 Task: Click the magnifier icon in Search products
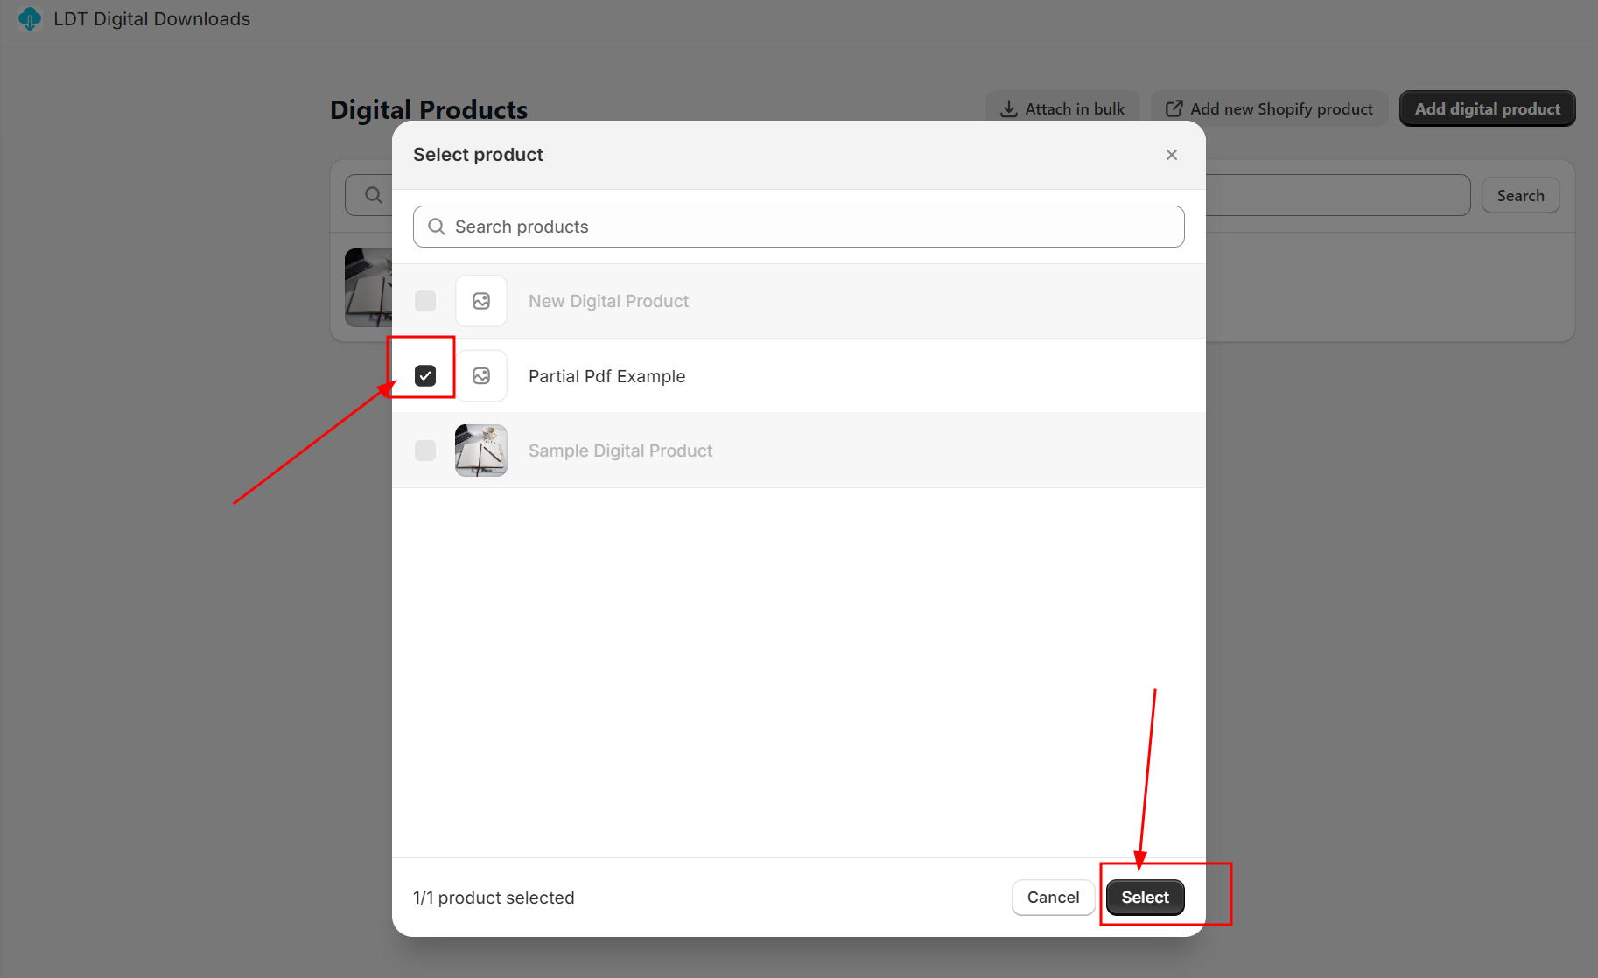coord(436,227)
